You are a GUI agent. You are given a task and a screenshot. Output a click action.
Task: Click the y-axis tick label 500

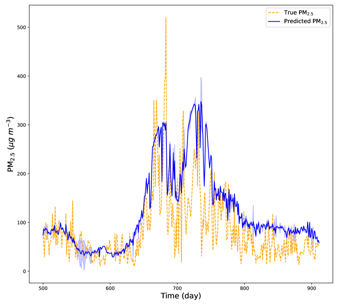21,27
